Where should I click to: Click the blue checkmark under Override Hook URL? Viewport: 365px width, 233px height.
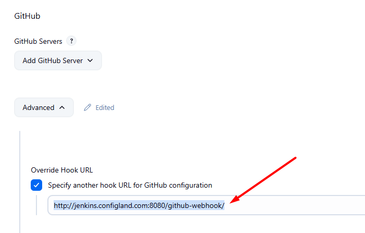click(x=36, y=185)
